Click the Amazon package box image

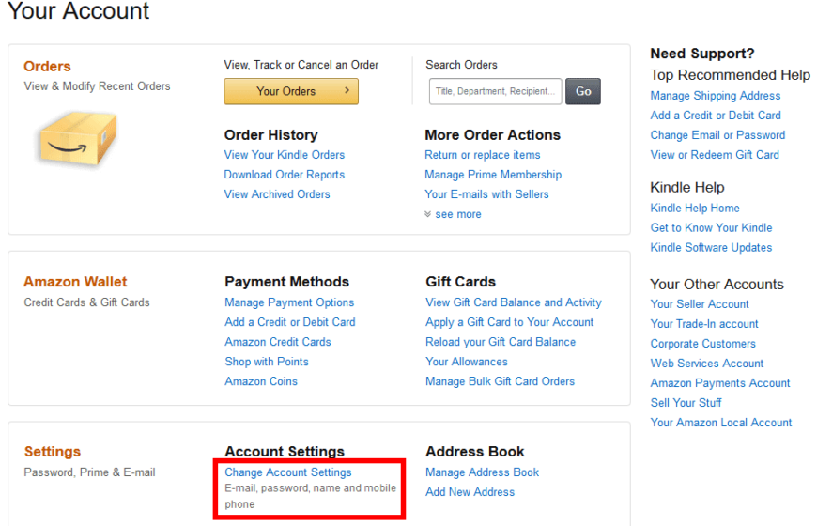coord(77,138)
